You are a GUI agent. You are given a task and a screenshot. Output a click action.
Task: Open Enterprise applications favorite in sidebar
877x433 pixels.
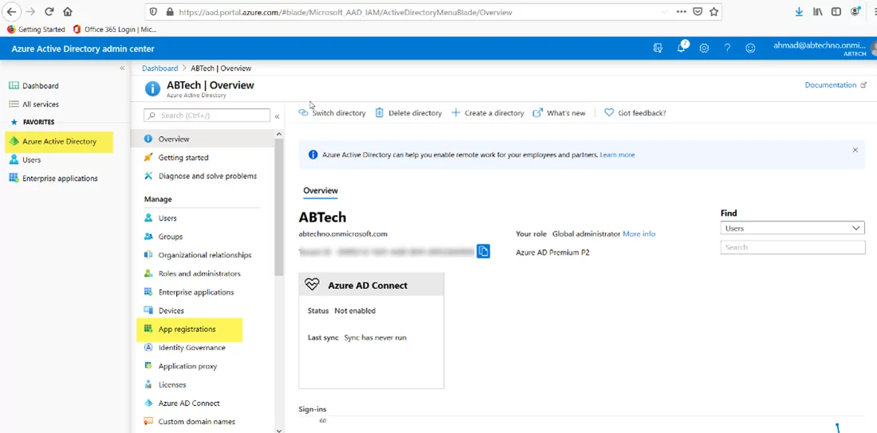[x=53, y=178]
